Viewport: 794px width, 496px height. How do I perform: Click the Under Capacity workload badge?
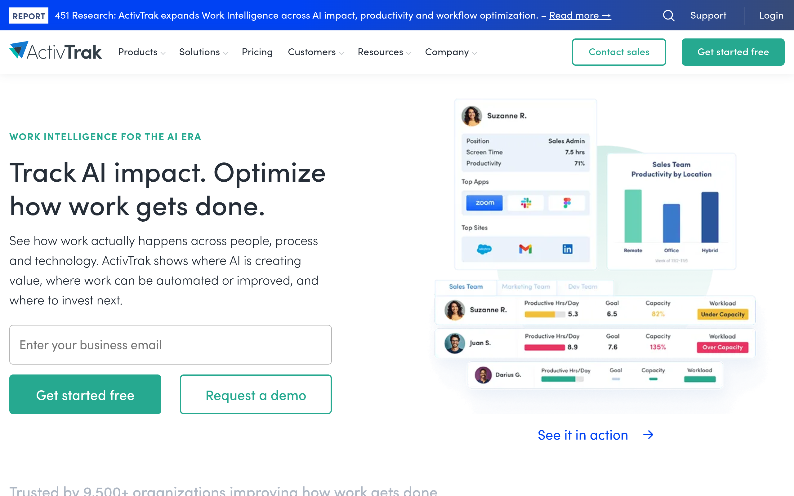pos(722,314)
